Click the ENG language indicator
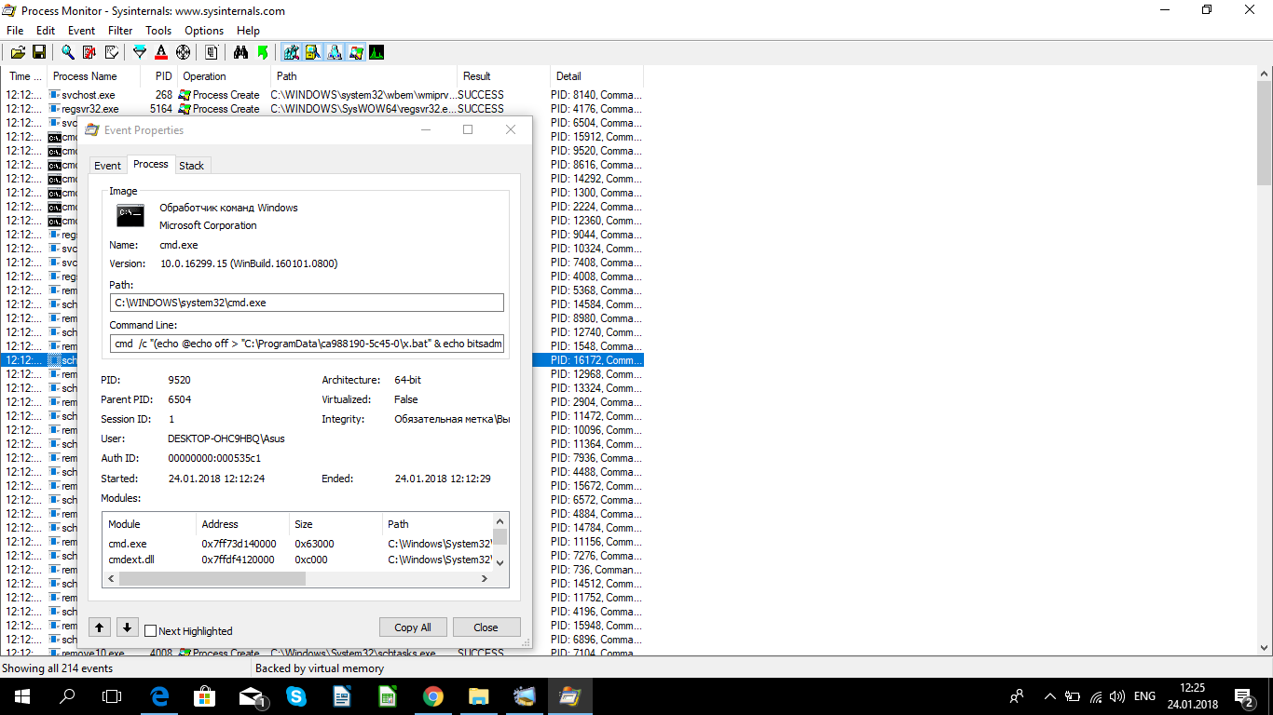 tap(1144, 696)
